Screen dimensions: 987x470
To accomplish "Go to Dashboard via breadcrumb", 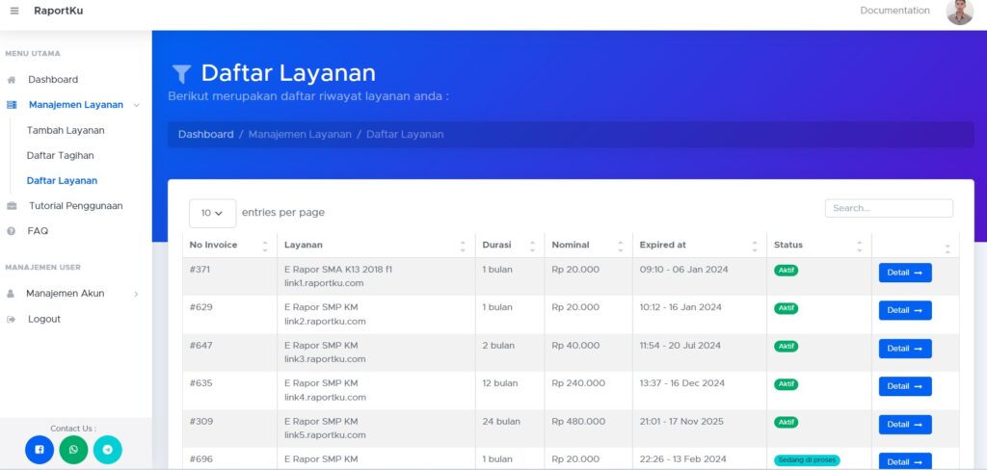I will point(206,135).
